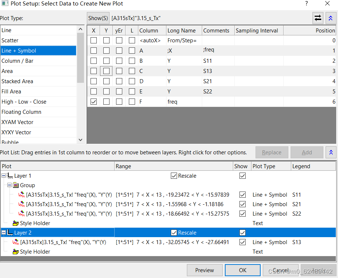The height and width of the screenshot is (278, 338).
Task: Select XYXY Vector plot type
Action: click(x=38, y=132)
